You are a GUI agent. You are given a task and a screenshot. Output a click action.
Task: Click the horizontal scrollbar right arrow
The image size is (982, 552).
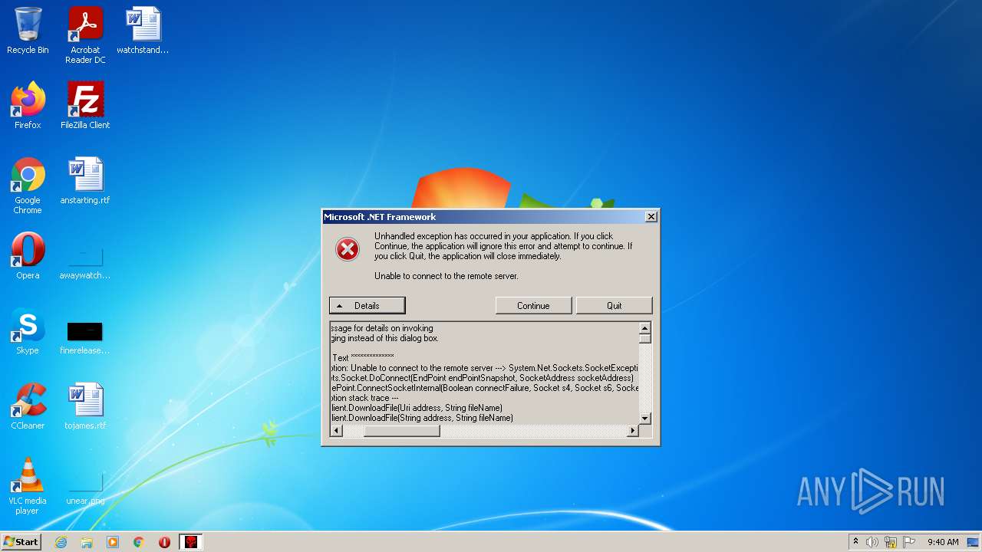(x=633, y=431)
